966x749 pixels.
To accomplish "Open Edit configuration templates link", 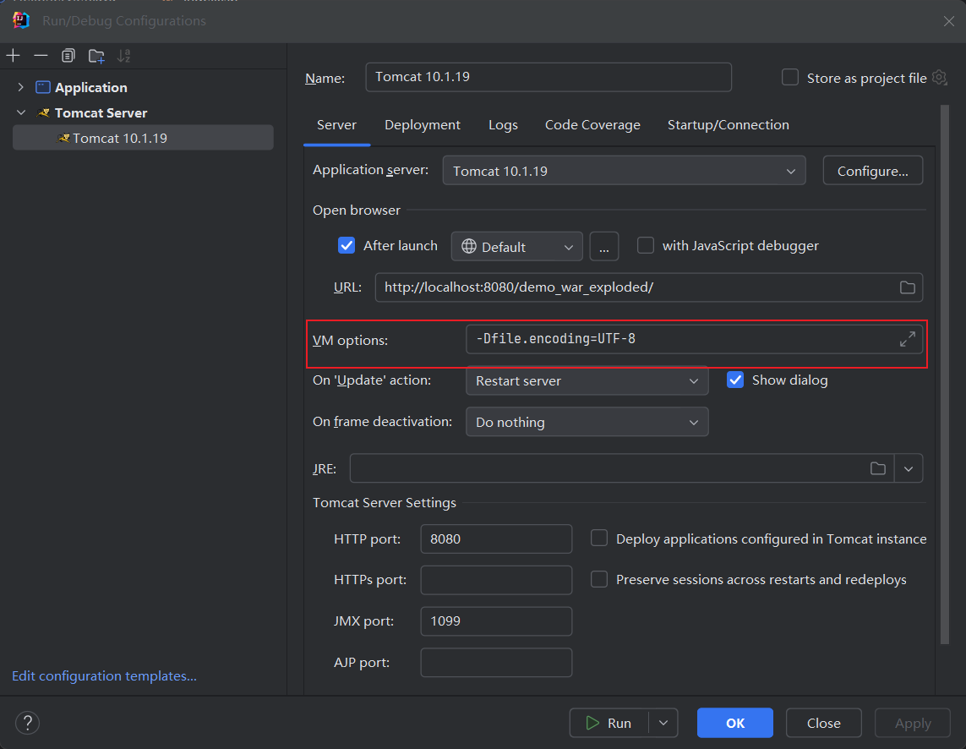I will click(x=104, y=675).
